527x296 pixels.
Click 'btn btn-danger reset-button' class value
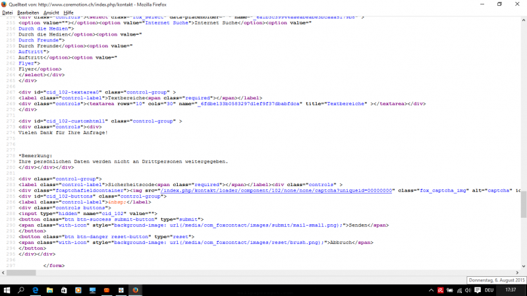(x=108, y=237)
